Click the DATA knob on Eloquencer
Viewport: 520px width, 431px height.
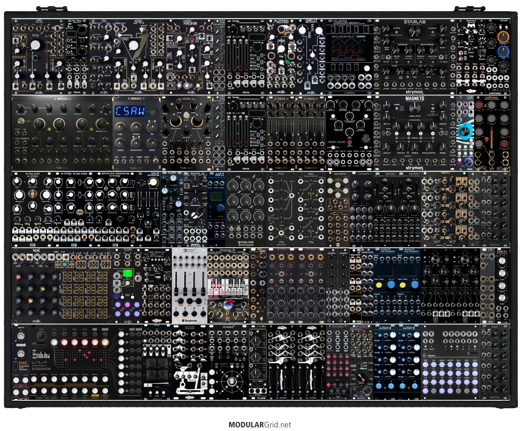(41, 336)
